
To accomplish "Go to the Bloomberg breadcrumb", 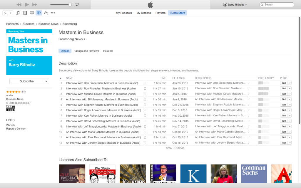I will pos(69,24).
